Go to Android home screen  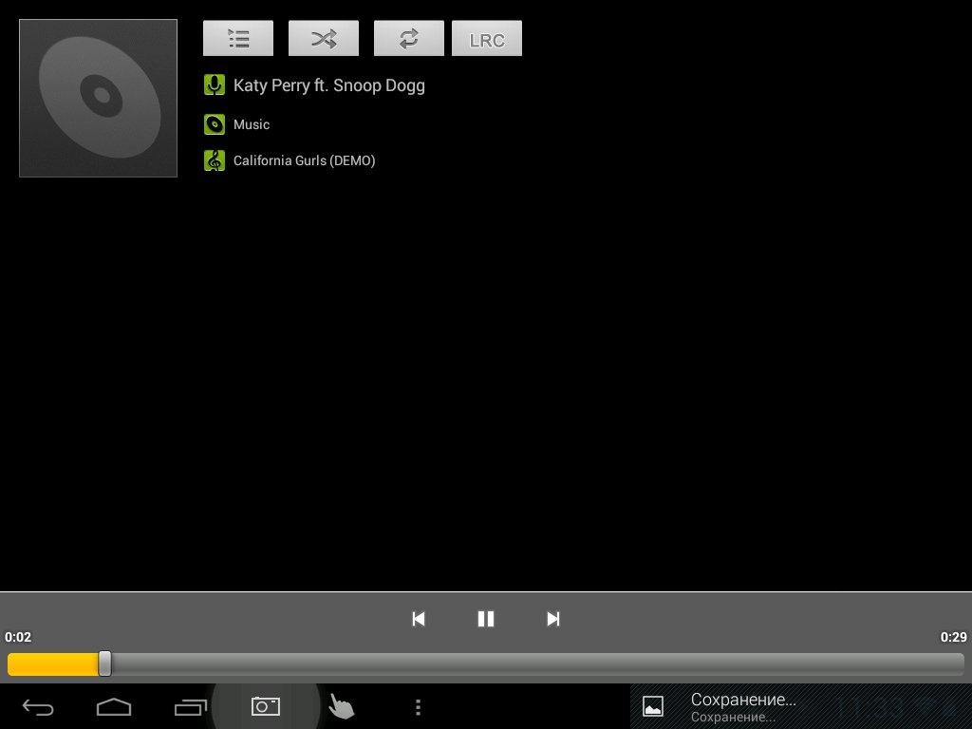point(114,707)
